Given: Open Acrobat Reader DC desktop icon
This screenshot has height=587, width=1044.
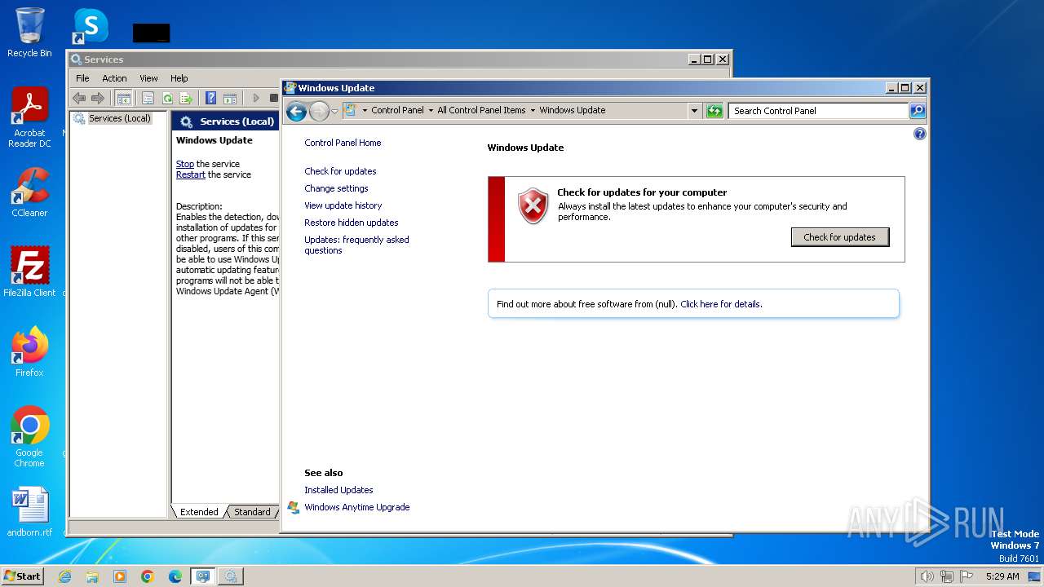Looking at the screenshot, I should tap(29, 117).
